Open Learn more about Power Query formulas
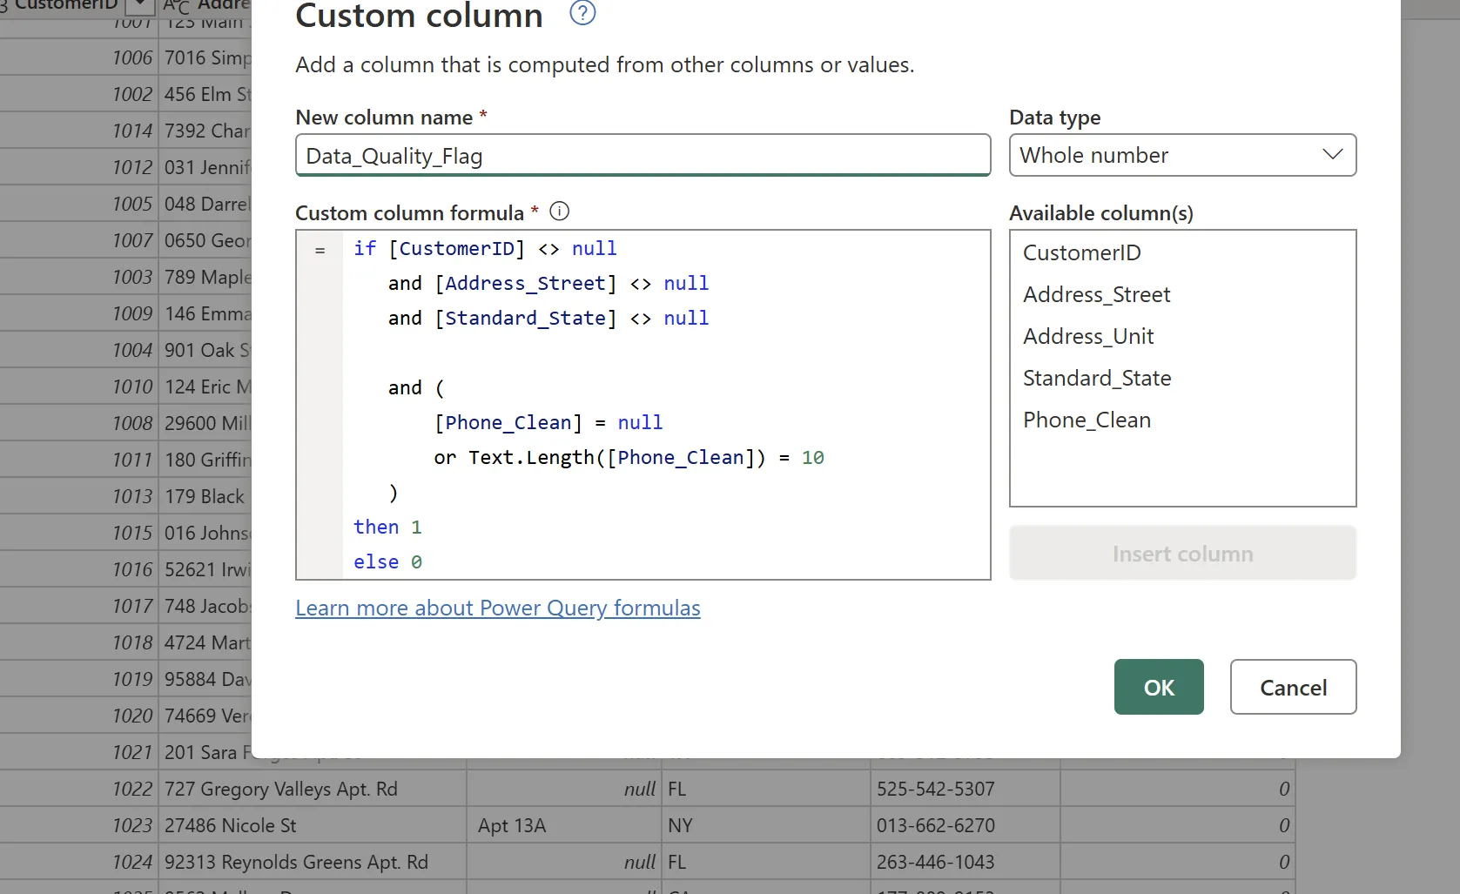 (497, 608)
